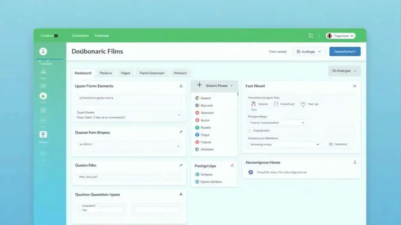The image size is (401, 225).
Task: Click the text input field under Quetom Ibles
Action: coord(129,177)
